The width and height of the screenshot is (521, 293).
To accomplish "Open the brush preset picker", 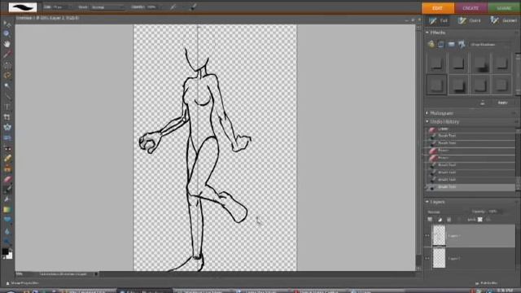I will [x=23, y=7].
